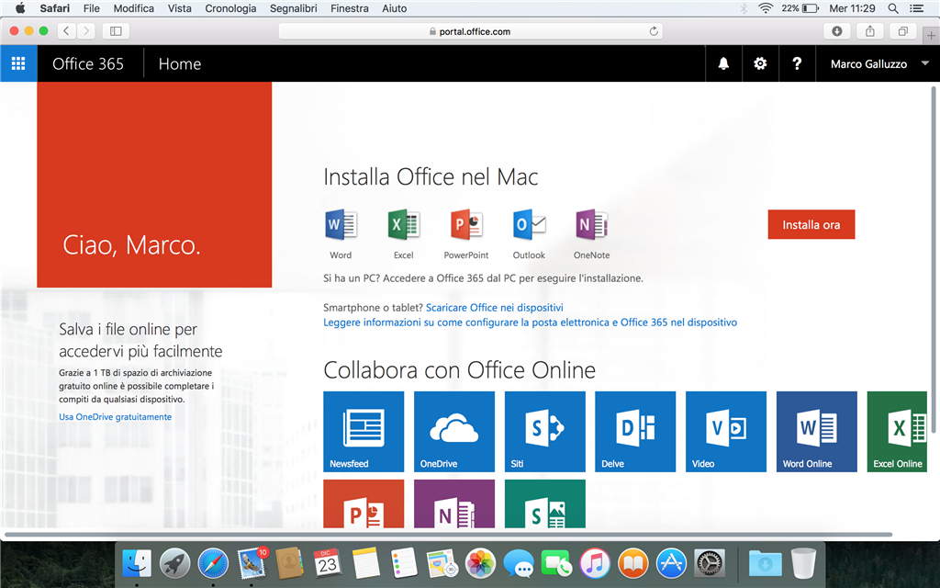Viewport: 940px width, 588px height.
Task: Click the horizontal page scrollbar
Action: (x=448, y=534)
